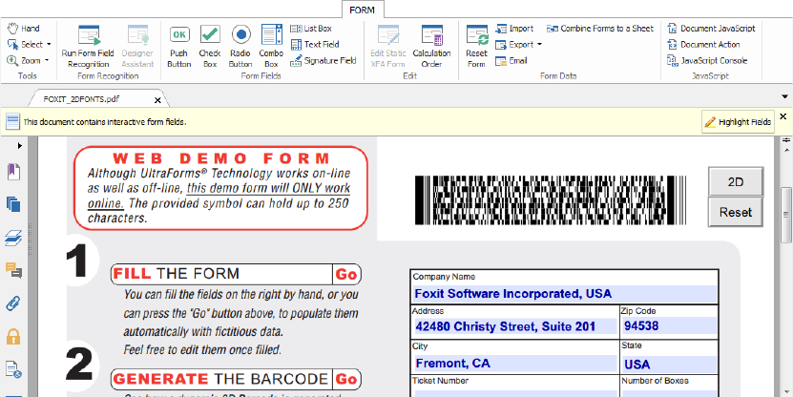Open Document Action
793x397 pixels.
pyautogui.click(x=703, y=45)
